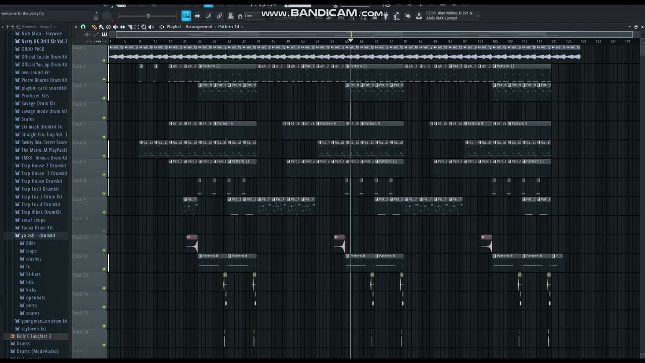Click the waveform icon above track headers
The image size is (645, 363).
87,35
